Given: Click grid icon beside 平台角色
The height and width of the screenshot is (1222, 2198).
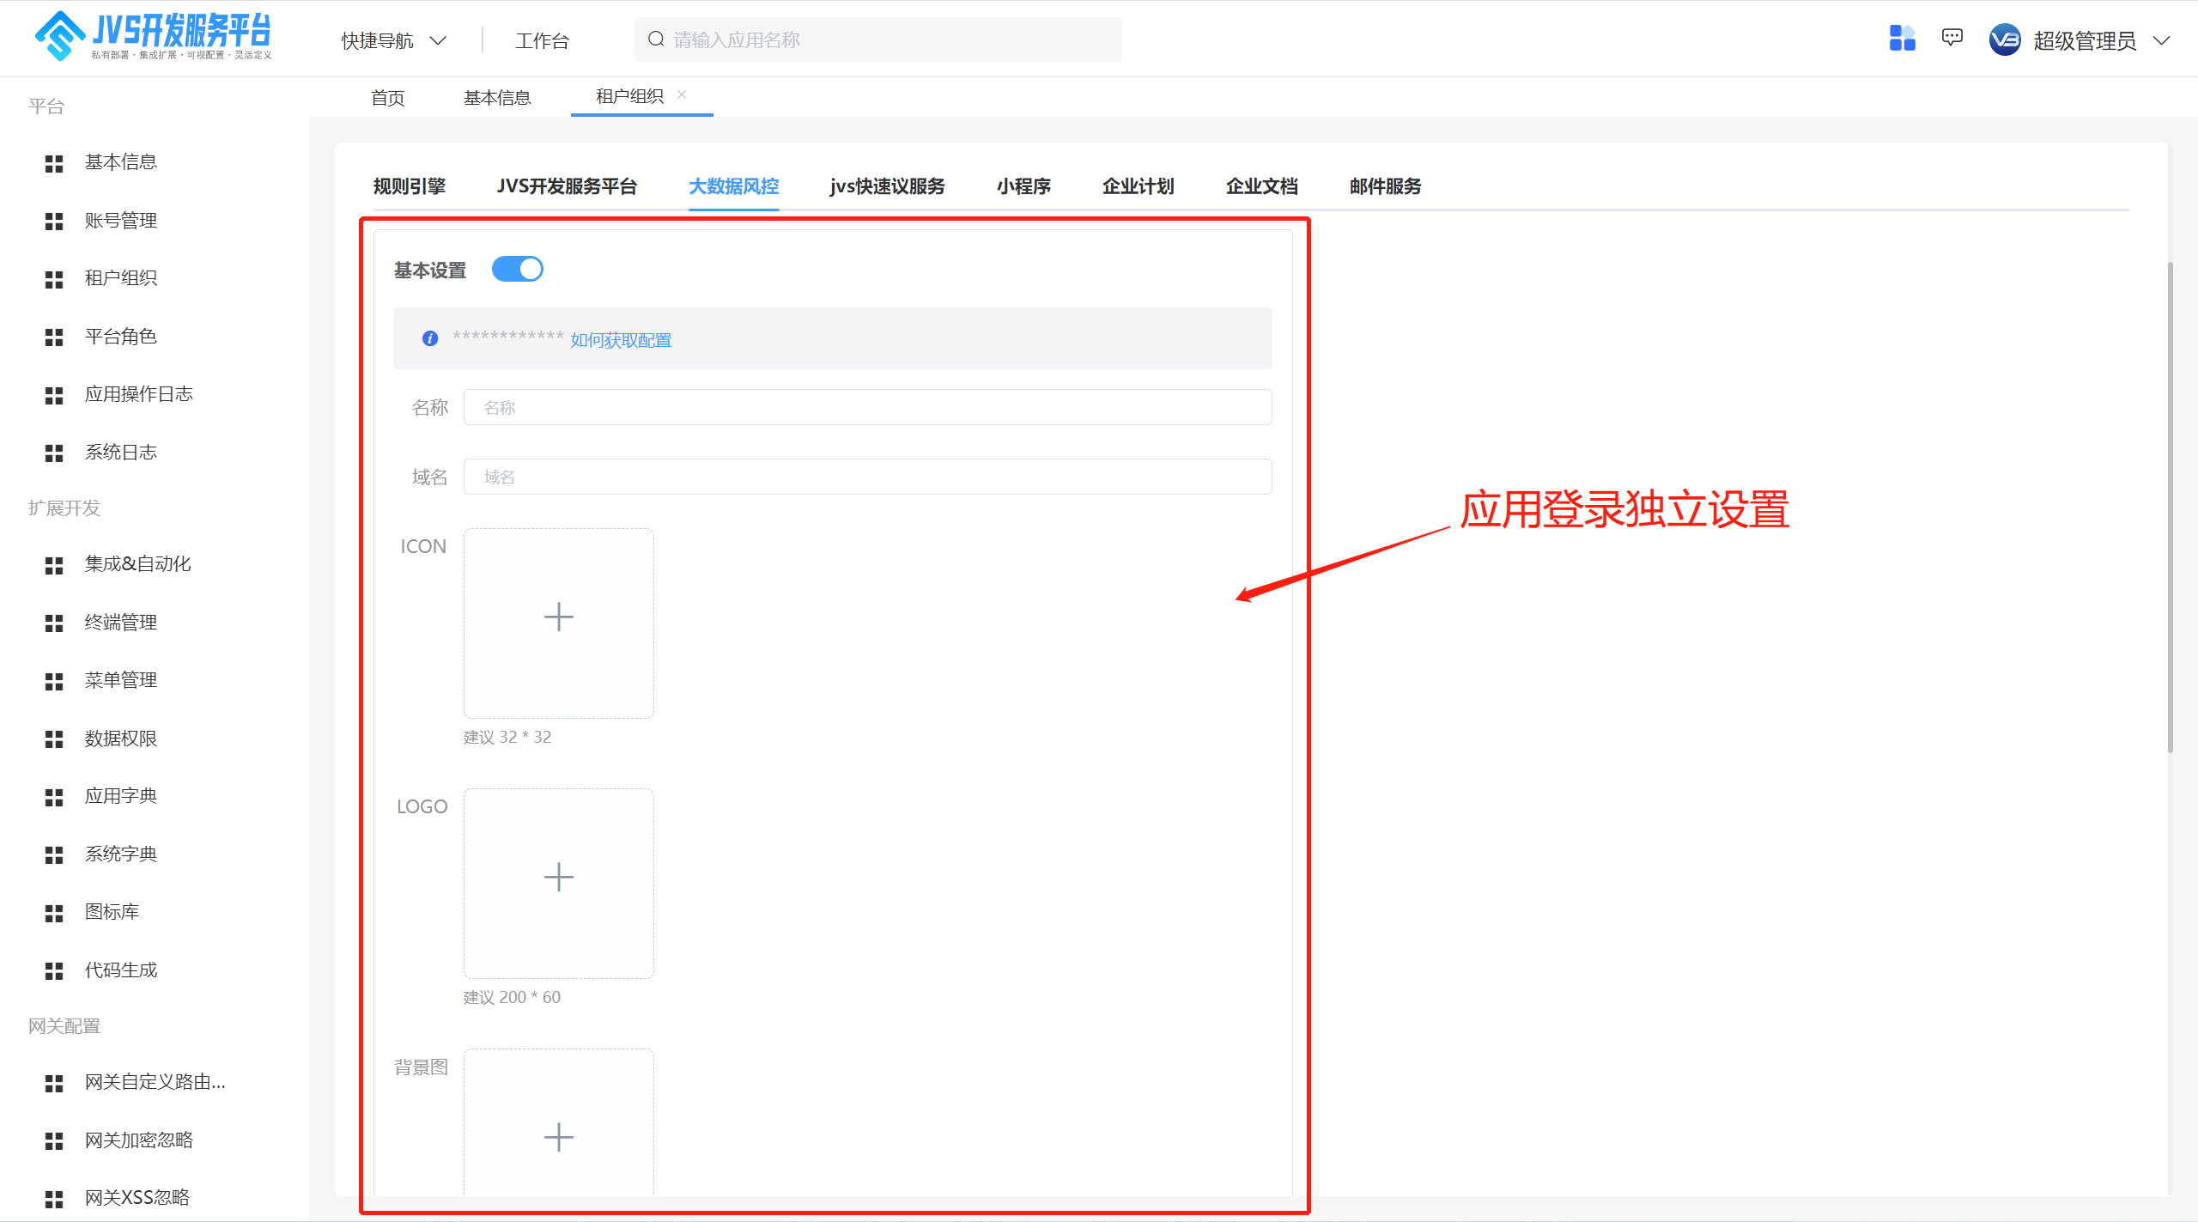Looking at the screenshot, I should point(54,337).
